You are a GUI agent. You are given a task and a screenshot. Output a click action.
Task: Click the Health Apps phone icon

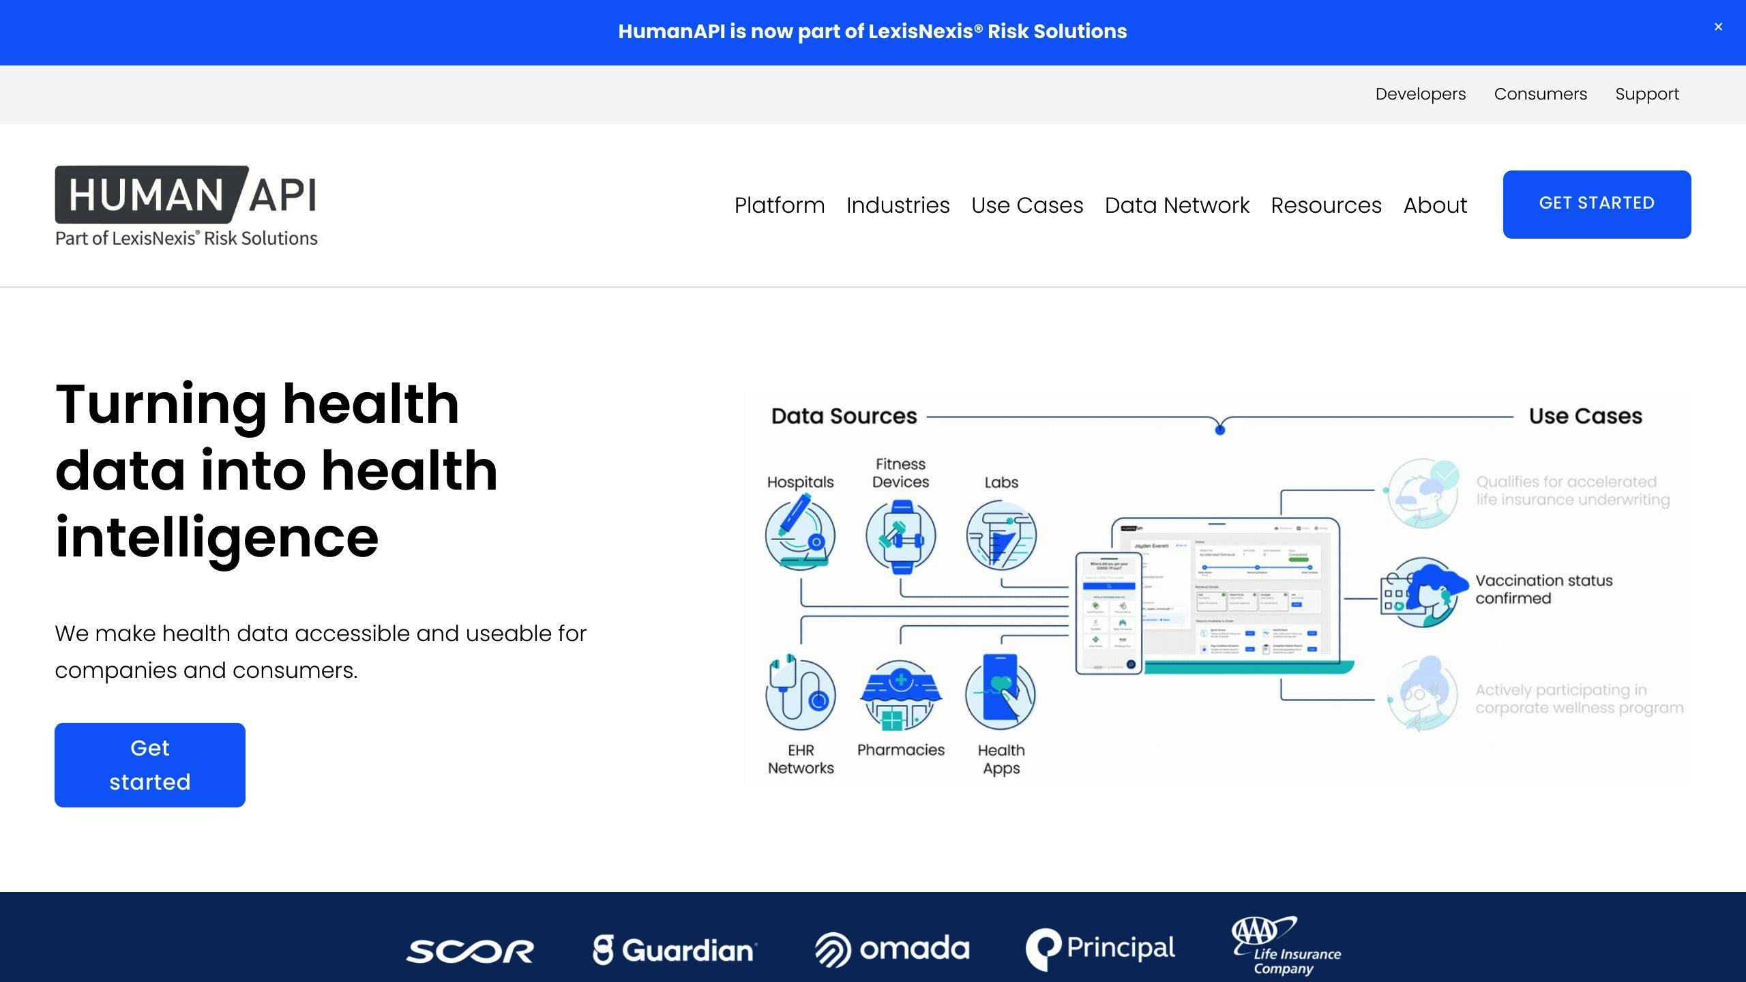click(1001, 691)
